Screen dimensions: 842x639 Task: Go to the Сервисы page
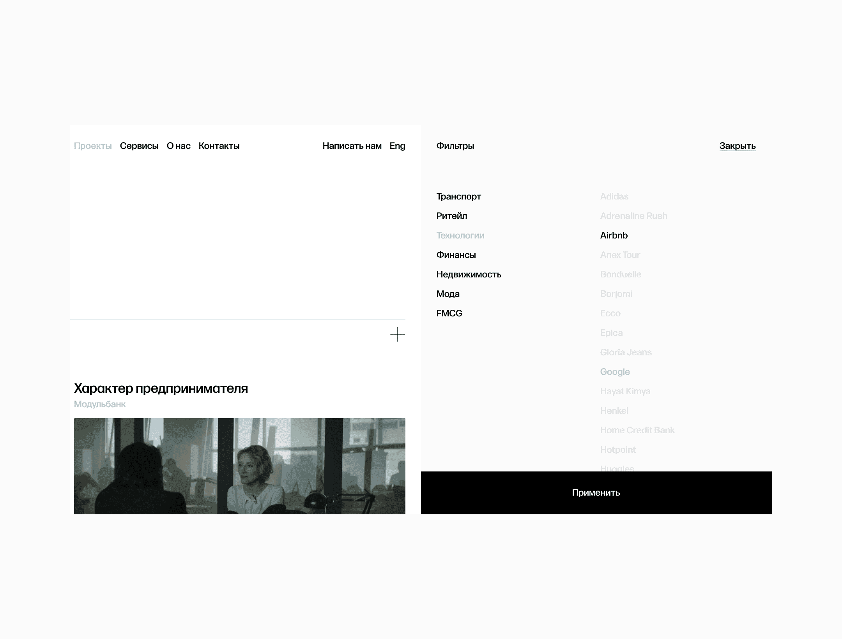(139, 146)
